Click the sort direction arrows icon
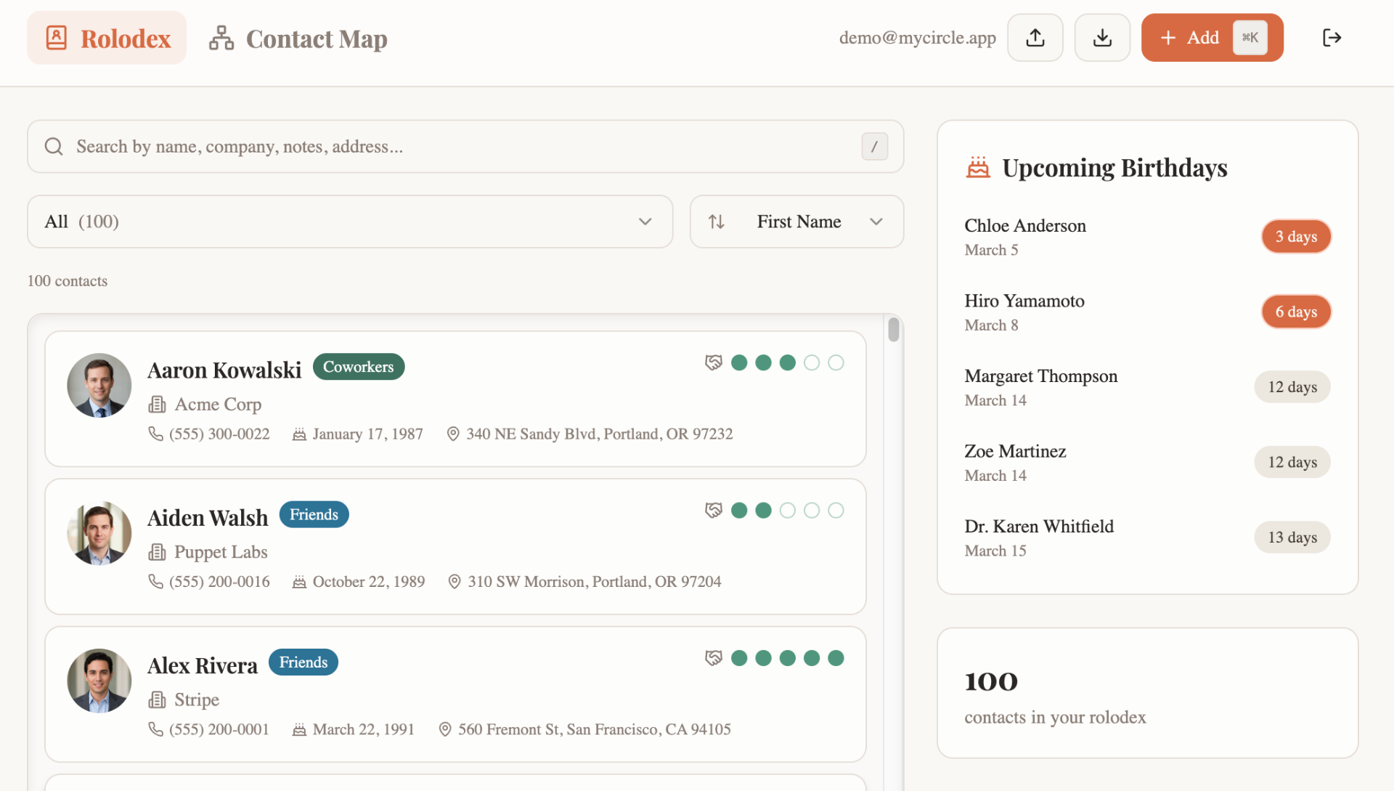 717,222
